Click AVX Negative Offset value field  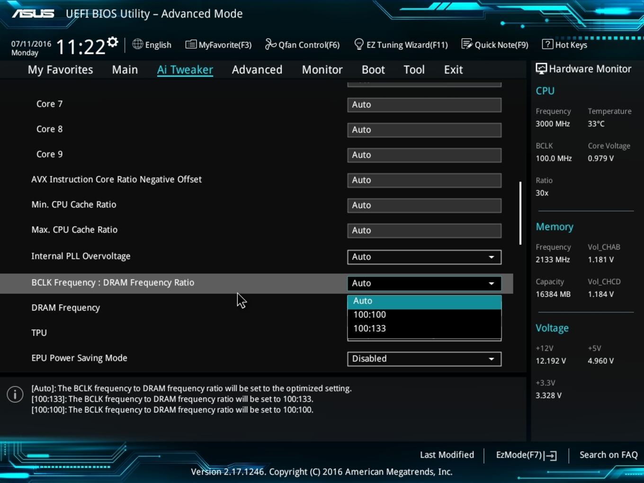click(424, 180)
